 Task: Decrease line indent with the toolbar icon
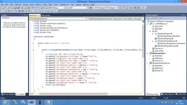tap(20, 11)
